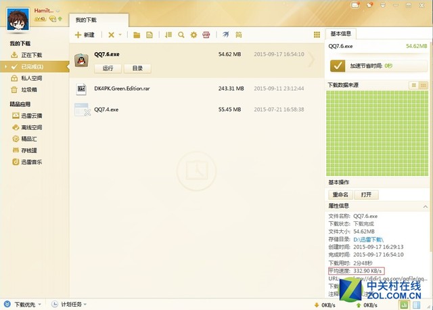The width and height of the screenshot is (433, 310).
Task: Toggle the side panel icon in status bar
Action: (416, 305)
